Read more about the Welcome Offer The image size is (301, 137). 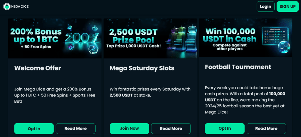pos(76,128)
